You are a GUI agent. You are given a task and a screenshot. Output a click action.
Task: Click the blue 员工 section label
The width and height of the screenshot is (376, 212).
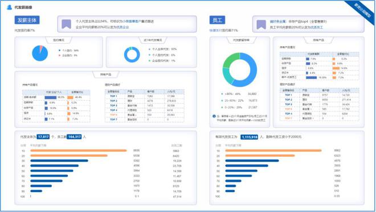click(217, 20)
